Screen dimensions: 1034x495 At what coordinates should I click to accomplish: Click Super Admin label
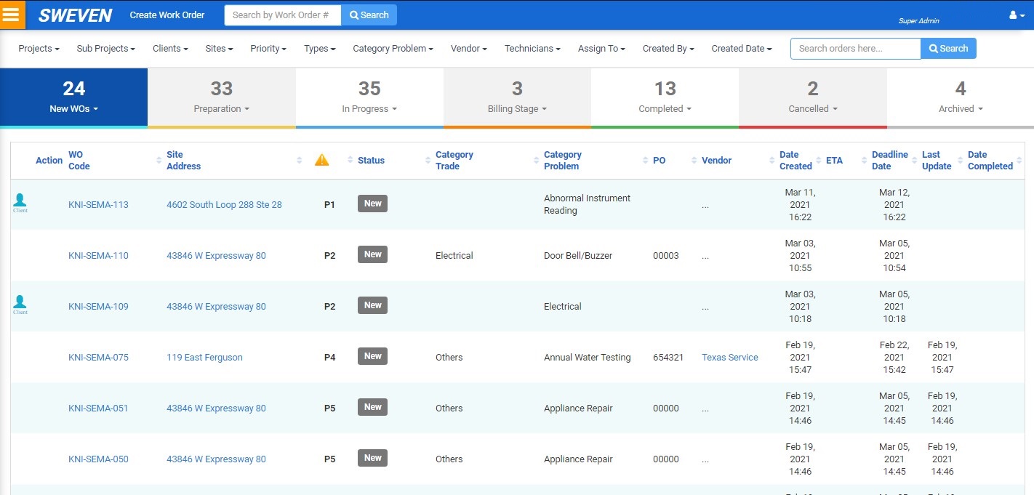tap(918, 21)
